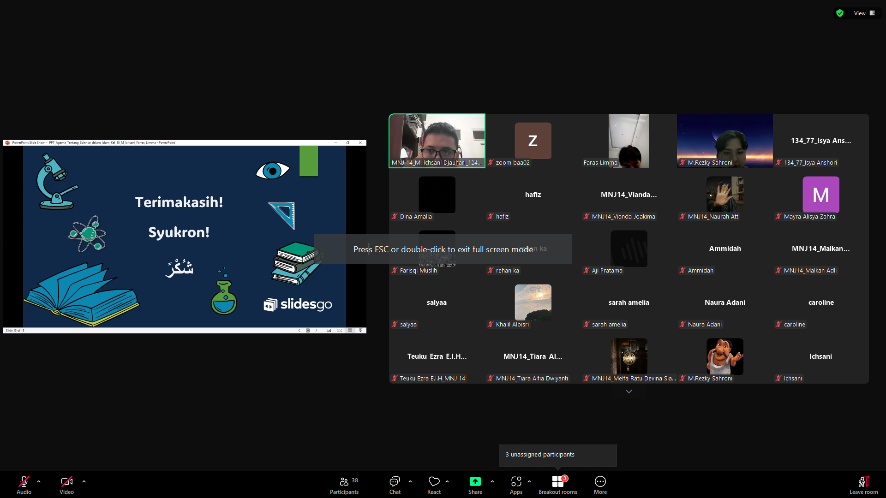Select M. Ichsani Djauhari's video tile
The height and width of the screenshot is (498, 886).
[x=437, y=141]
